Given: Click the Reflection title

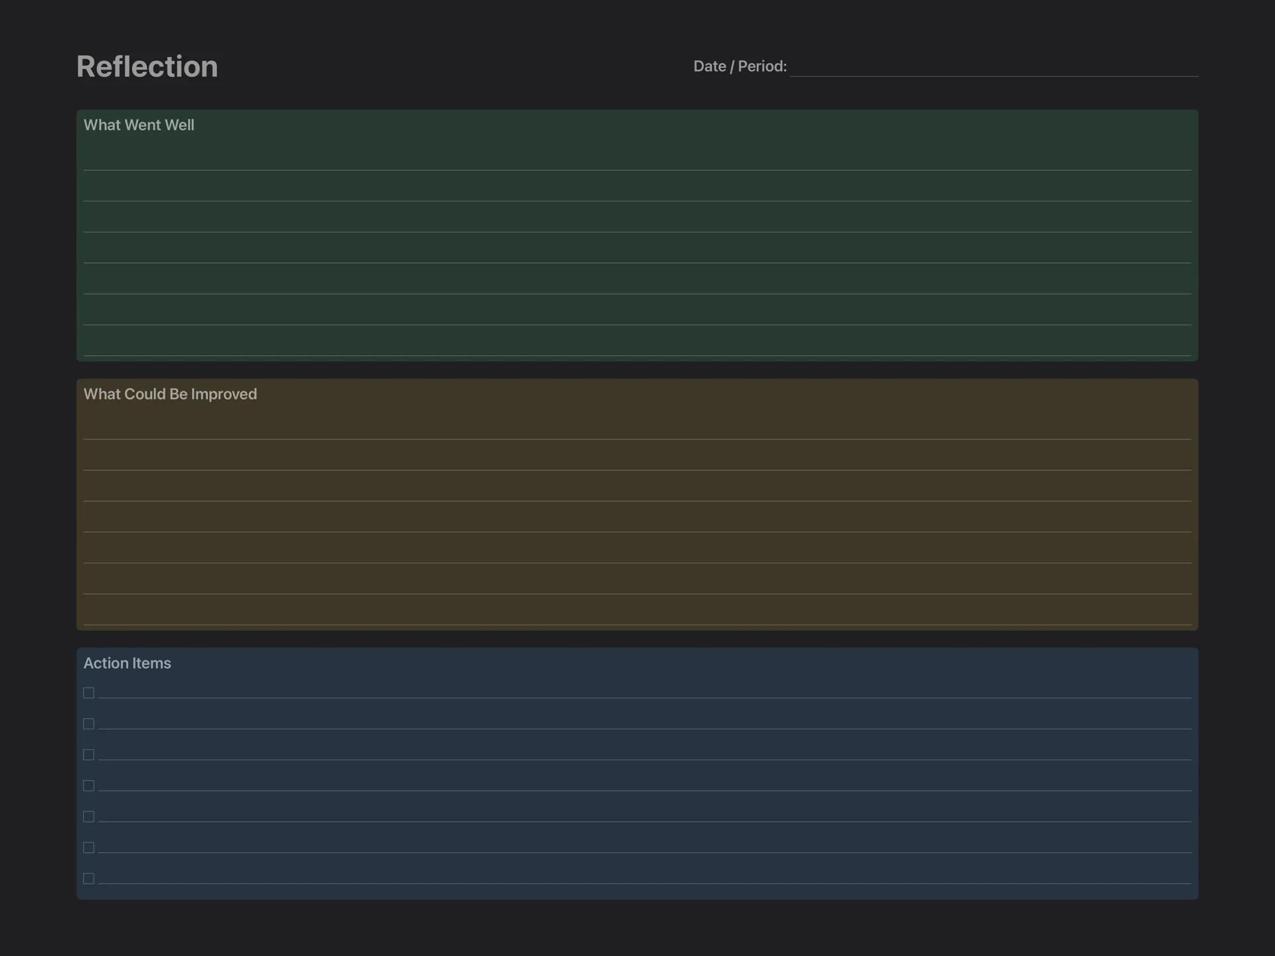Looking at the screenshot, I should 147,66.
